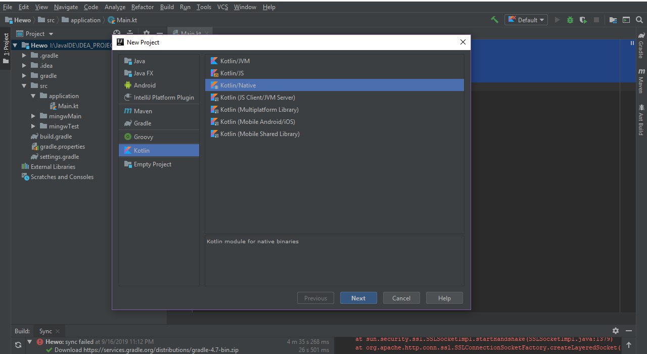Expand the .idea folder
The height and width of the screenshot is (354, 647).
pyautogui.click(x=24, y=66)
